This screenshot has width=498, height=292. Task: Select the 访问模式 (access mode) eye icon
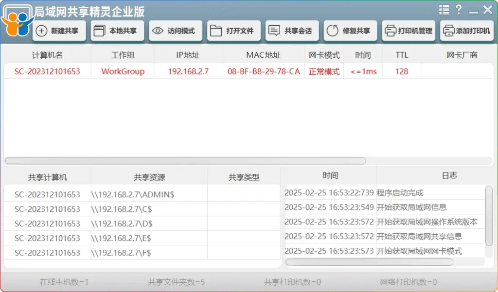[x=175, y=31]
